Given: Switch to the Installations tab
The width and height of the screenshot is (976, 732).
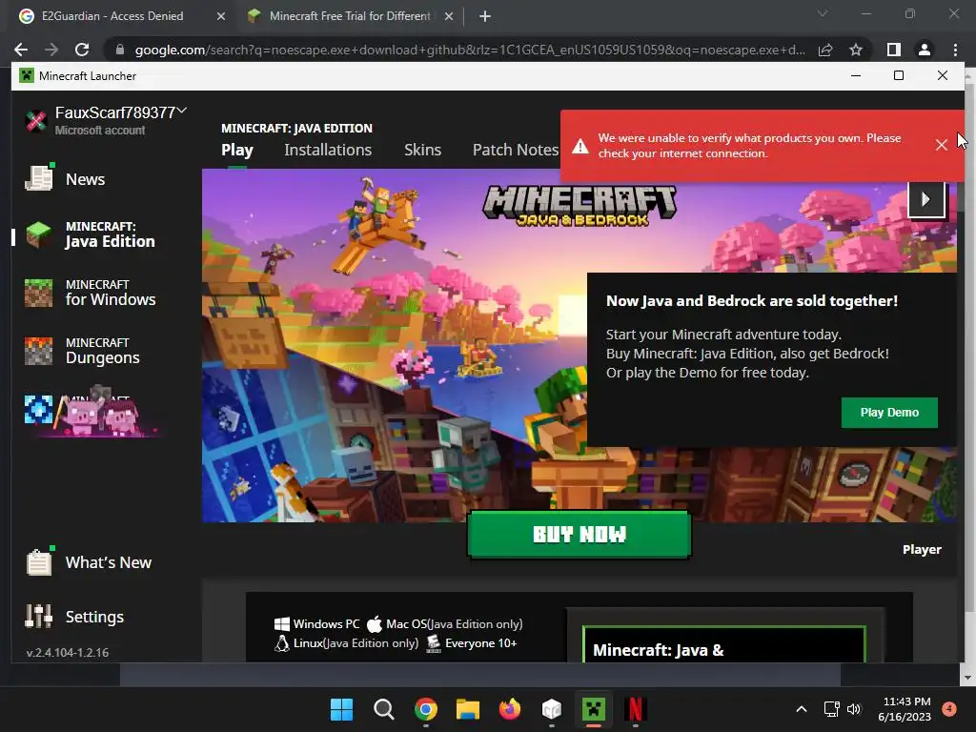Looking at the screenshot, I should pos(328,150).
